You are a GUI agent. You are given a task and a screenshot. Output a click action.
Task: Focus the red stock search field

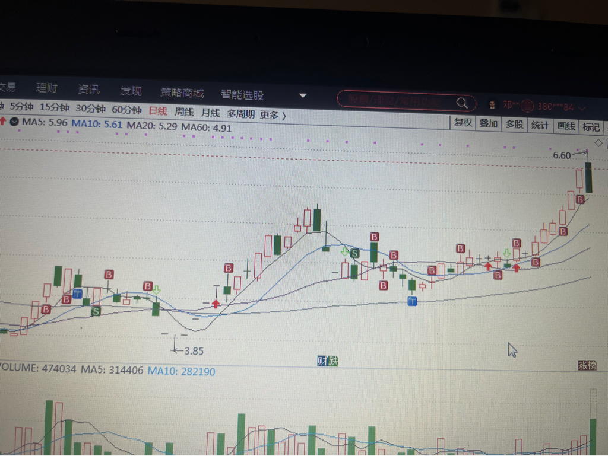(x=406, y=101)
